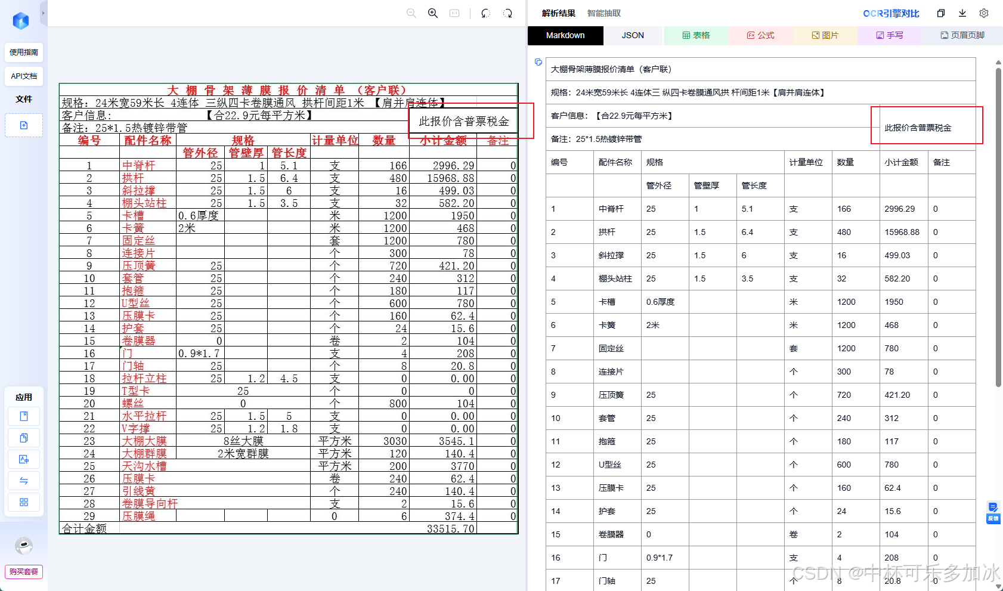Click the results panel vertical scrollbar
Viewport: 1003px width, 591px height.
998,228
